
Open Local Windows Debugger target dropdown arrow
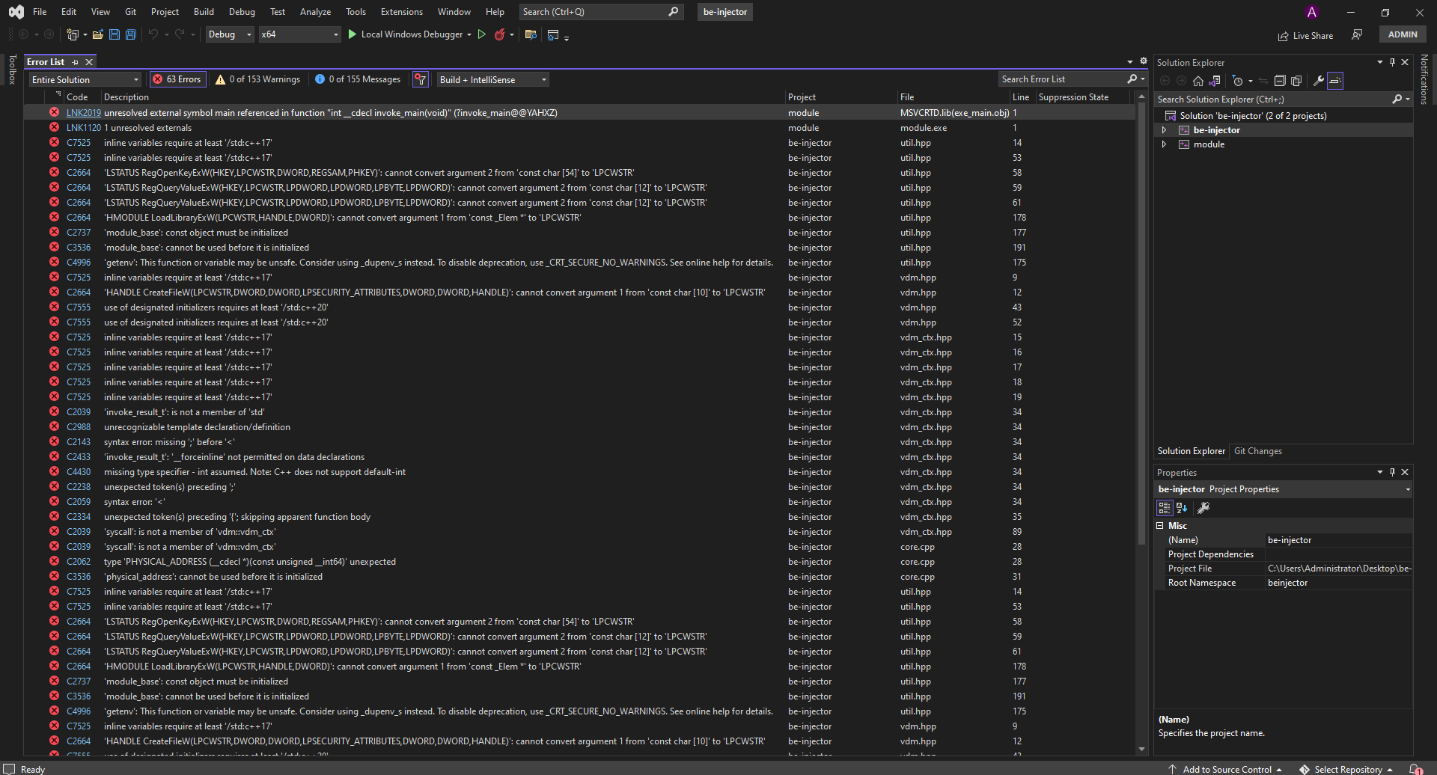pyautogui.click(x=469, y=34)
